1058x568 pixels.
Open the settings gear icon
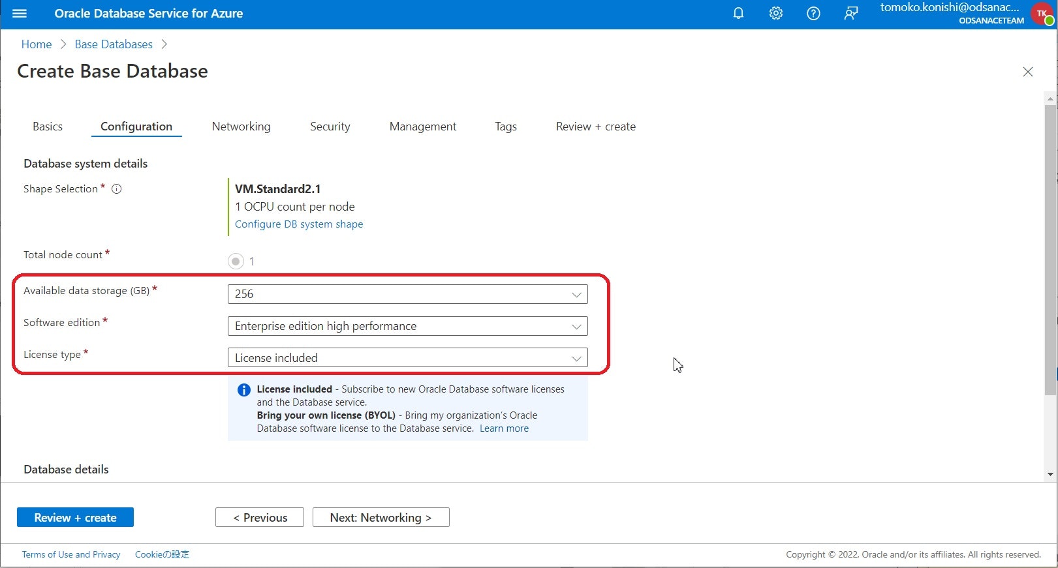[775, 13]
